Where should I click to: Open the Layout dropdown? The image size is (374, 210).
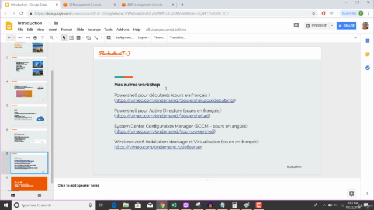point(144,37)
